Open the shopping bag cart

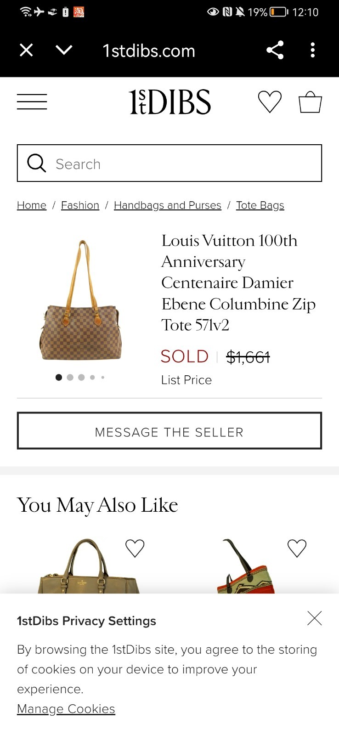pos(310,102)
